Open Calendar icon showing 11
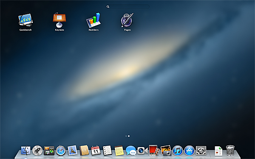Screen dimensions: 255x159 pos(96,151)
